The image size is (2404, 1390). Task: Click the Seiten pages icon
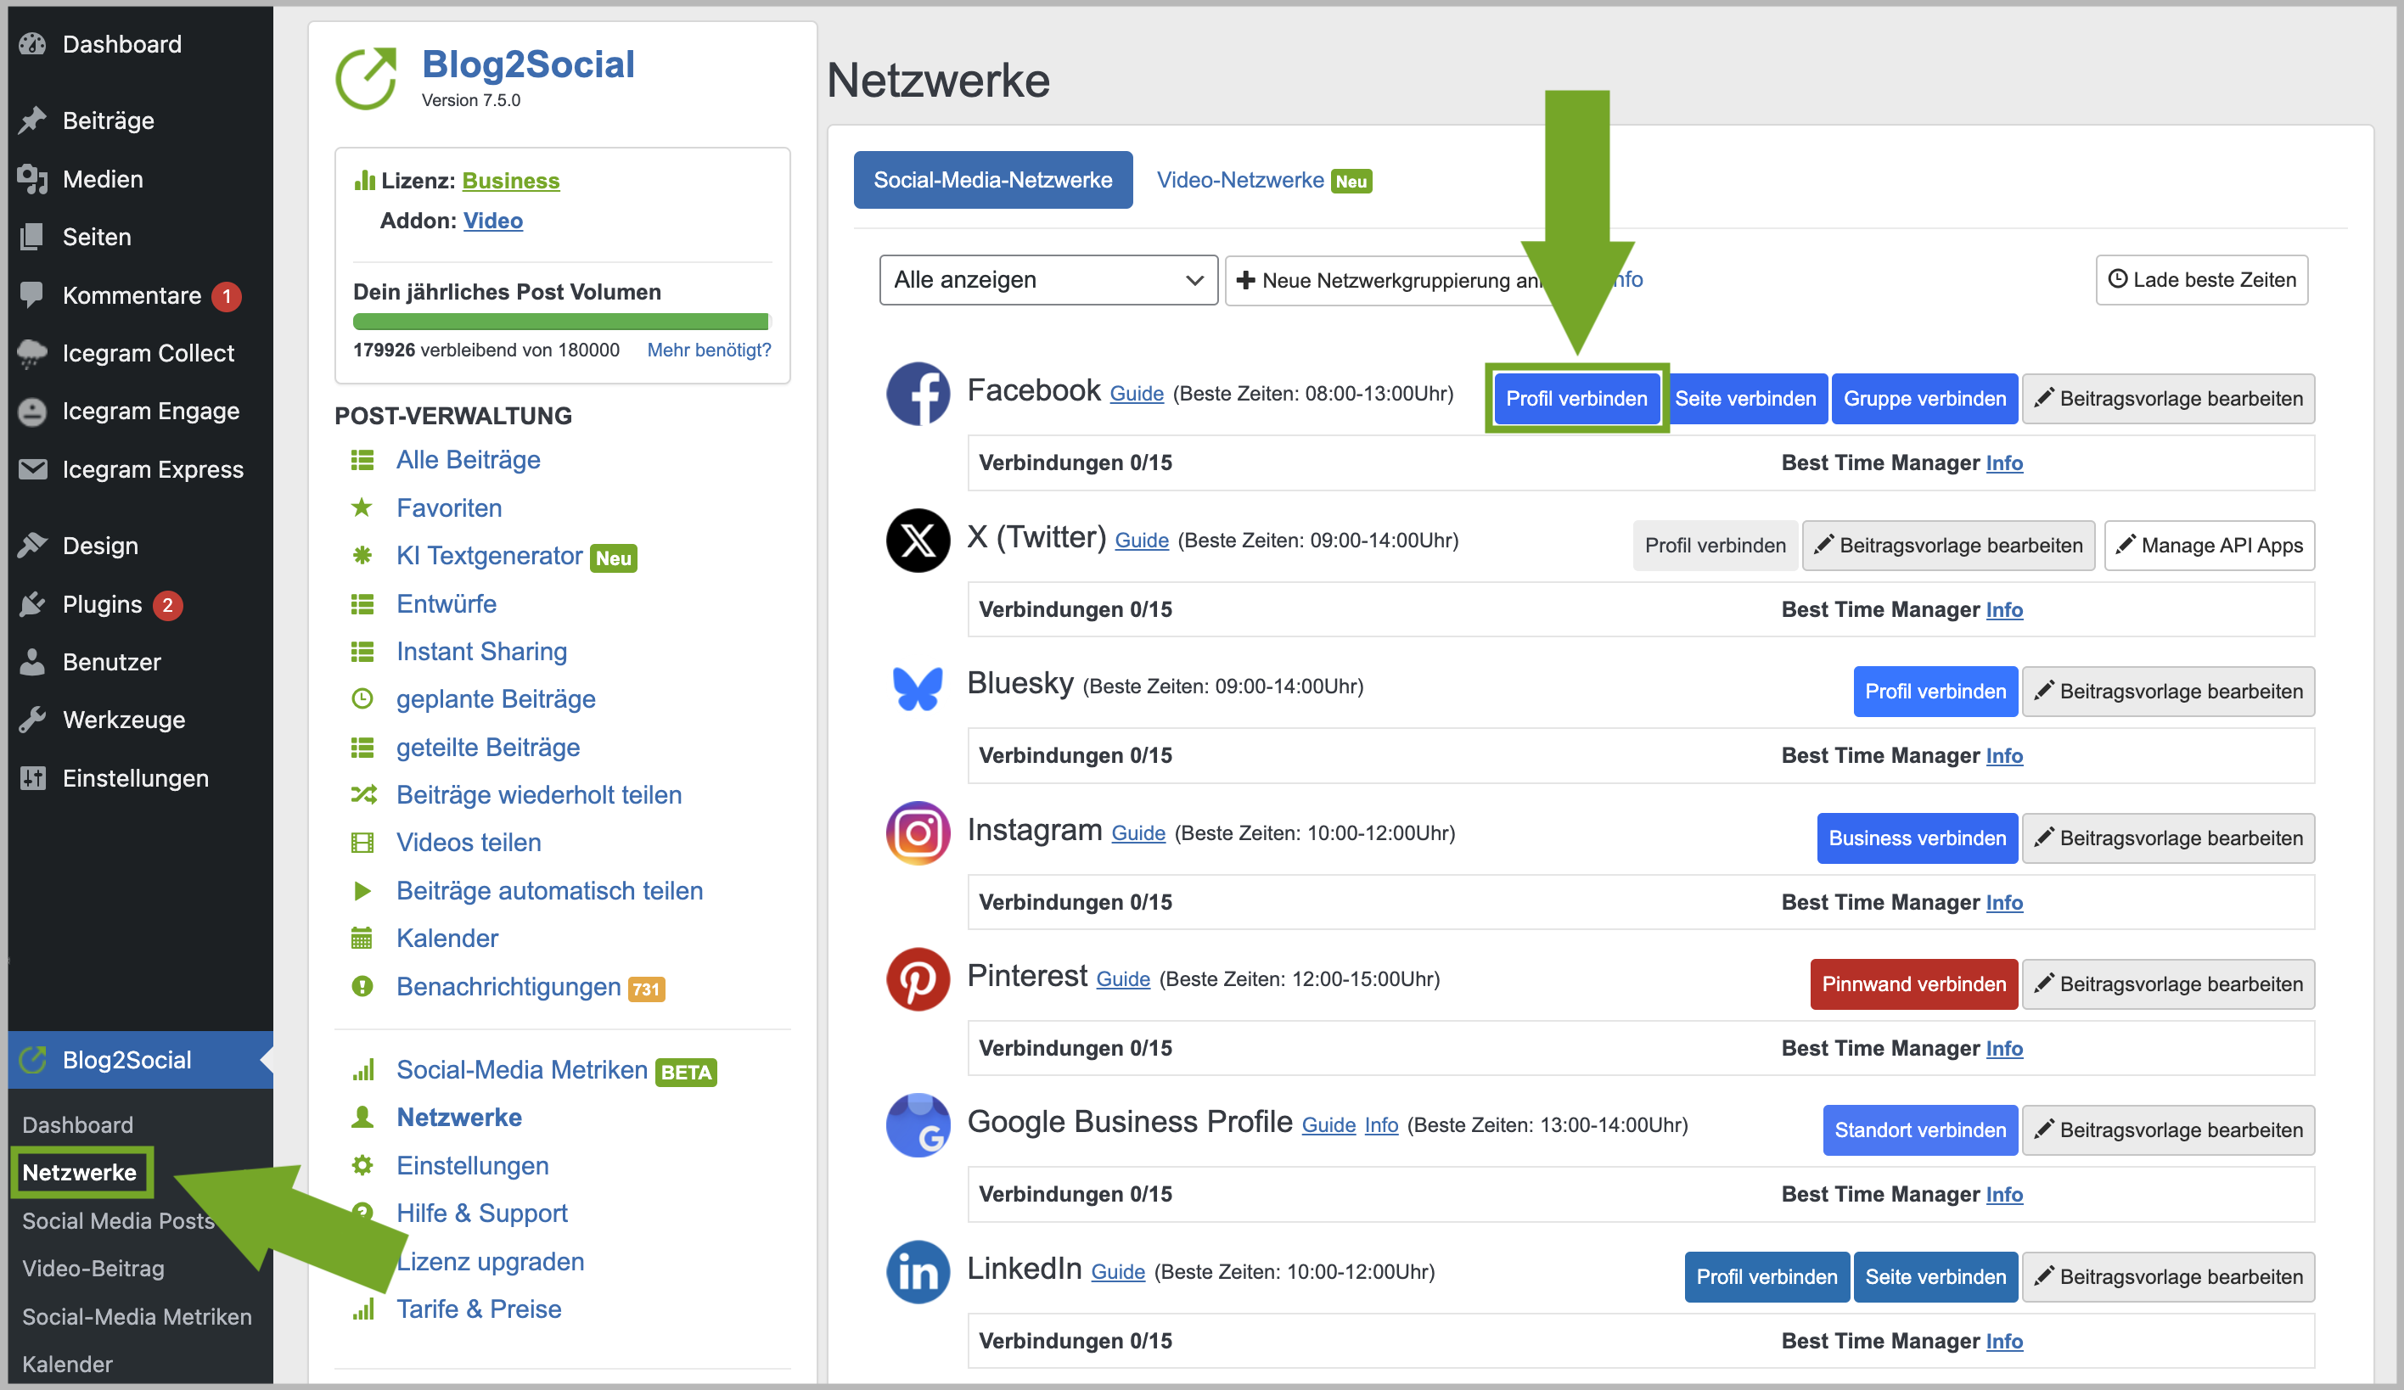32,237
